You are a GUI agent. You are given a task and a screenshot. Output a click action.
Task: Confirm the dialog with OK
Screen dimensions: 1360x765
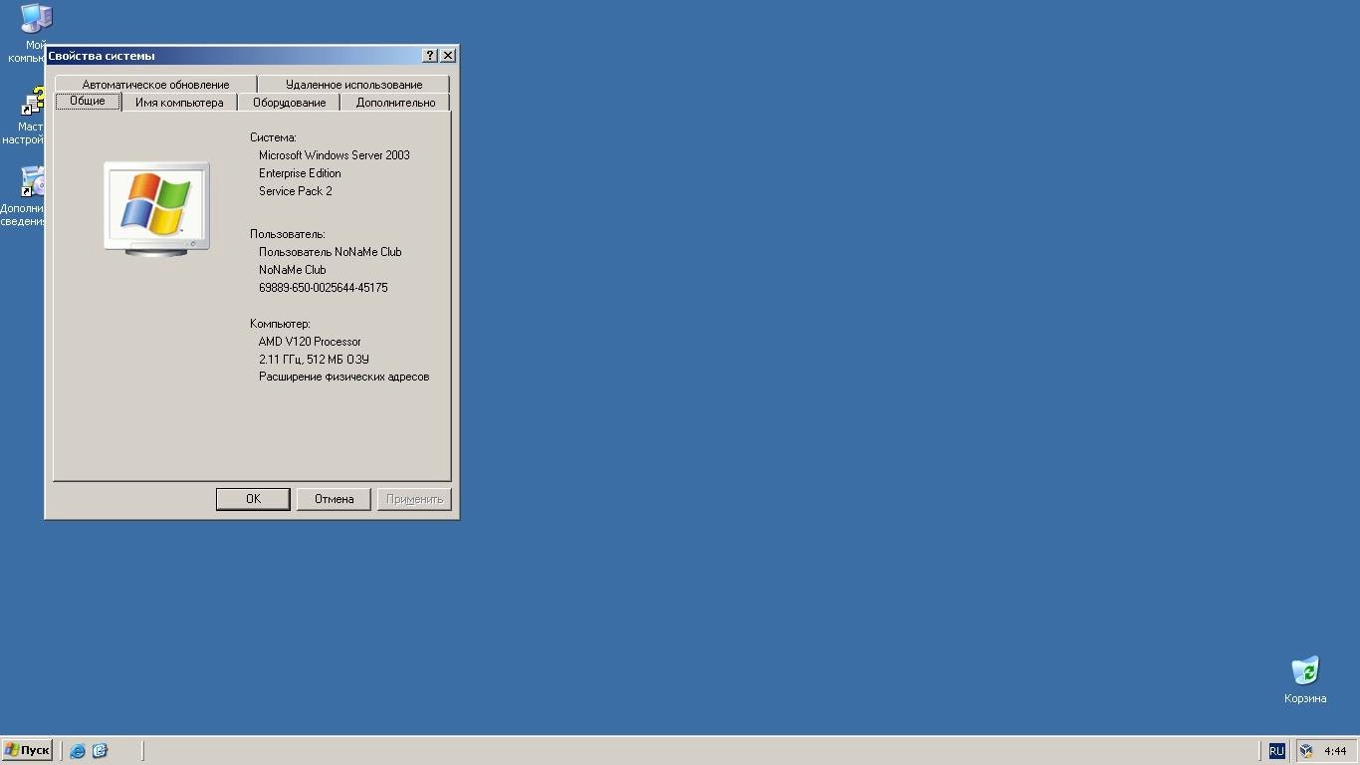click(253, 499)
